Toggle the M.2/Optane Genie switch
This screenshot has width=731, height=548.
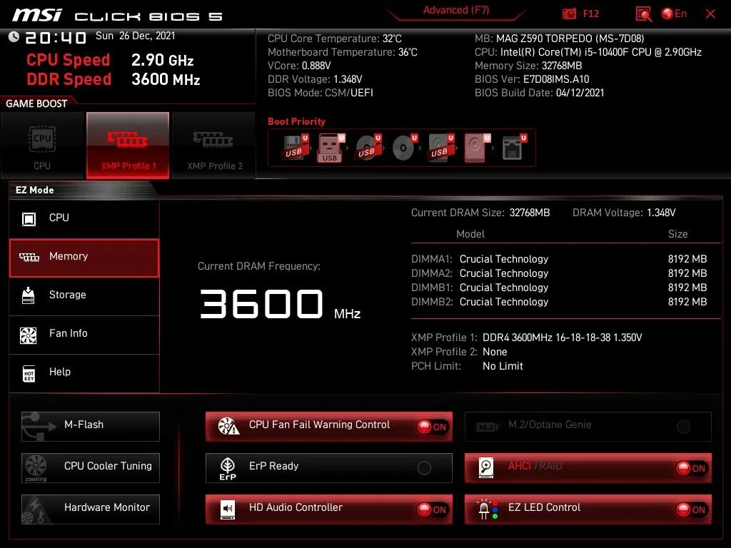click(x=683, y=427)
